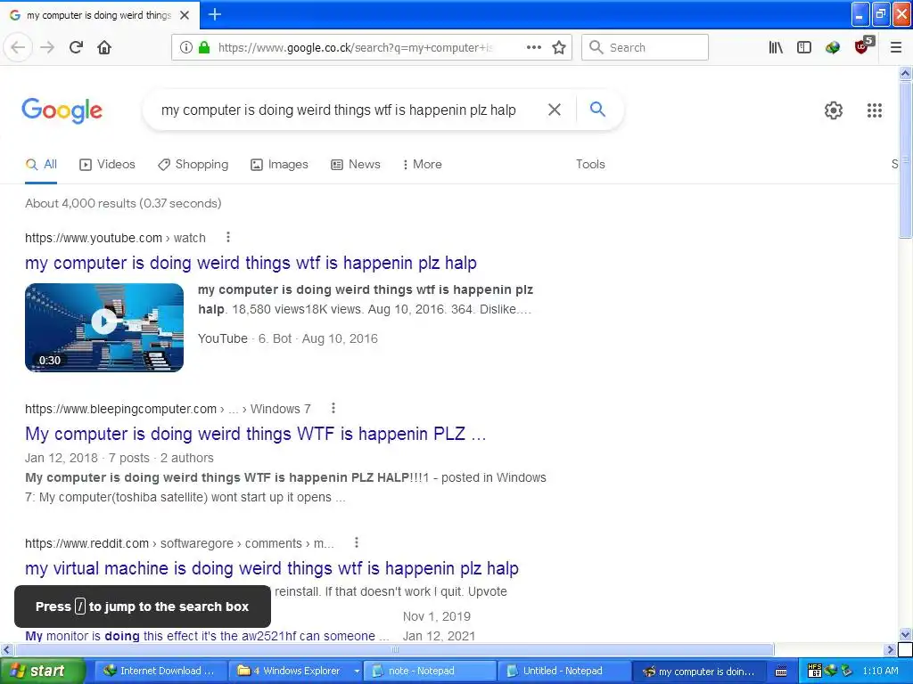Toggle the sidebar view icon
Viewport: 913px width, 684px height.
(804, 47)
